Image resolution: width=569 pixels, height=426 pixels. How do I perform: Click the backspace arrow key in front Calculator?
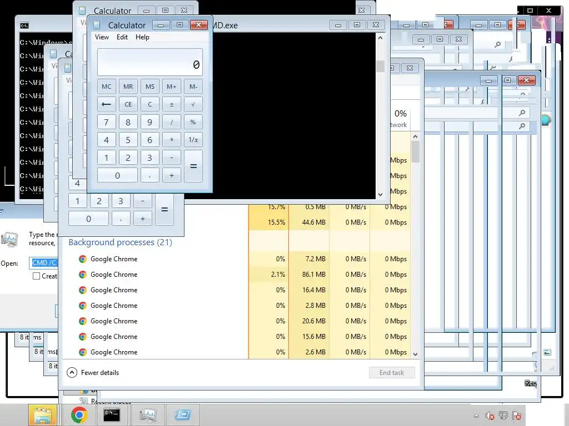click(x=106, y=104)
